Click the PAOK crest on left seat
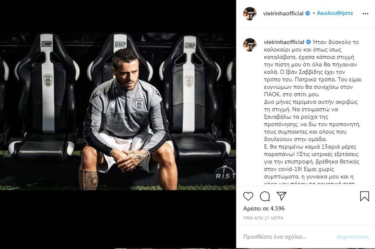The image size is (375, 249). click(x=48, y=80)
